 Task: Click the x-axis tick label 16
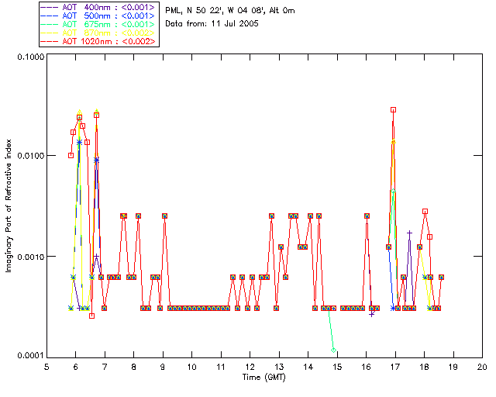pos(366,367)
